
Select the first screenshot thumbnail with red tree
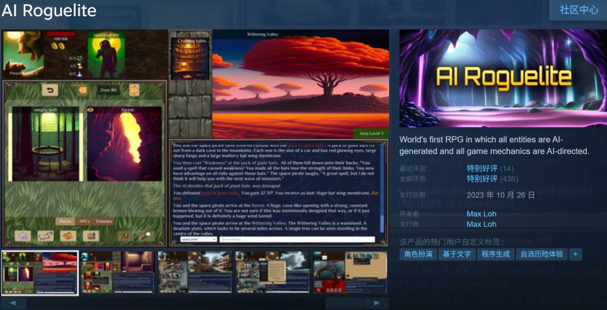[x=40, y=273]
